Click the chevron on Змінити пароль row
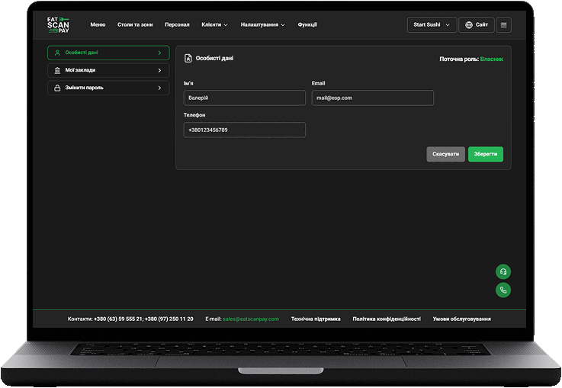 [x=159, y=88]
